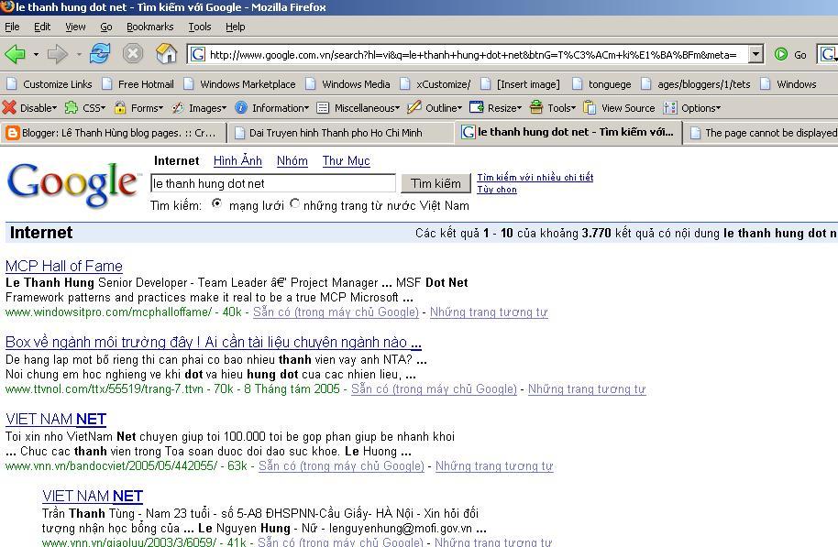Open the 'Hình Ảnh' image search link
The width and height of the screenshot is (838, 547).
pyautogui.click(x=237, y=160)
